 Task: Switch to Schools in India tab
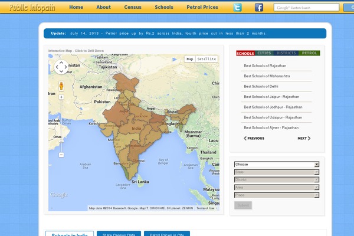tap(70, 234)
